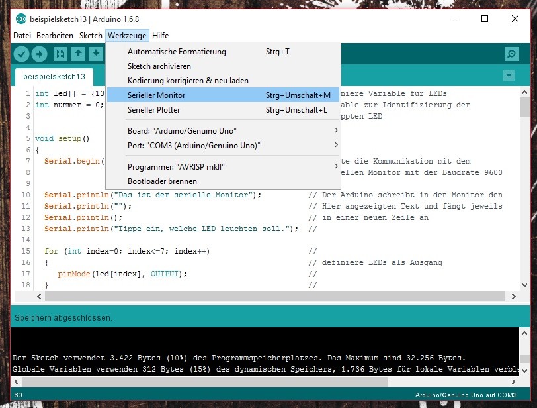The image size is (537, 408).
Task: Minimize the Arduino window
Action: pos(455,19)
